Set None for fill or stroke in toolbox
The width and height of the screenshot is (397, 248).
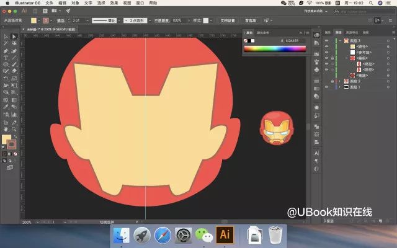pos(15,154)
